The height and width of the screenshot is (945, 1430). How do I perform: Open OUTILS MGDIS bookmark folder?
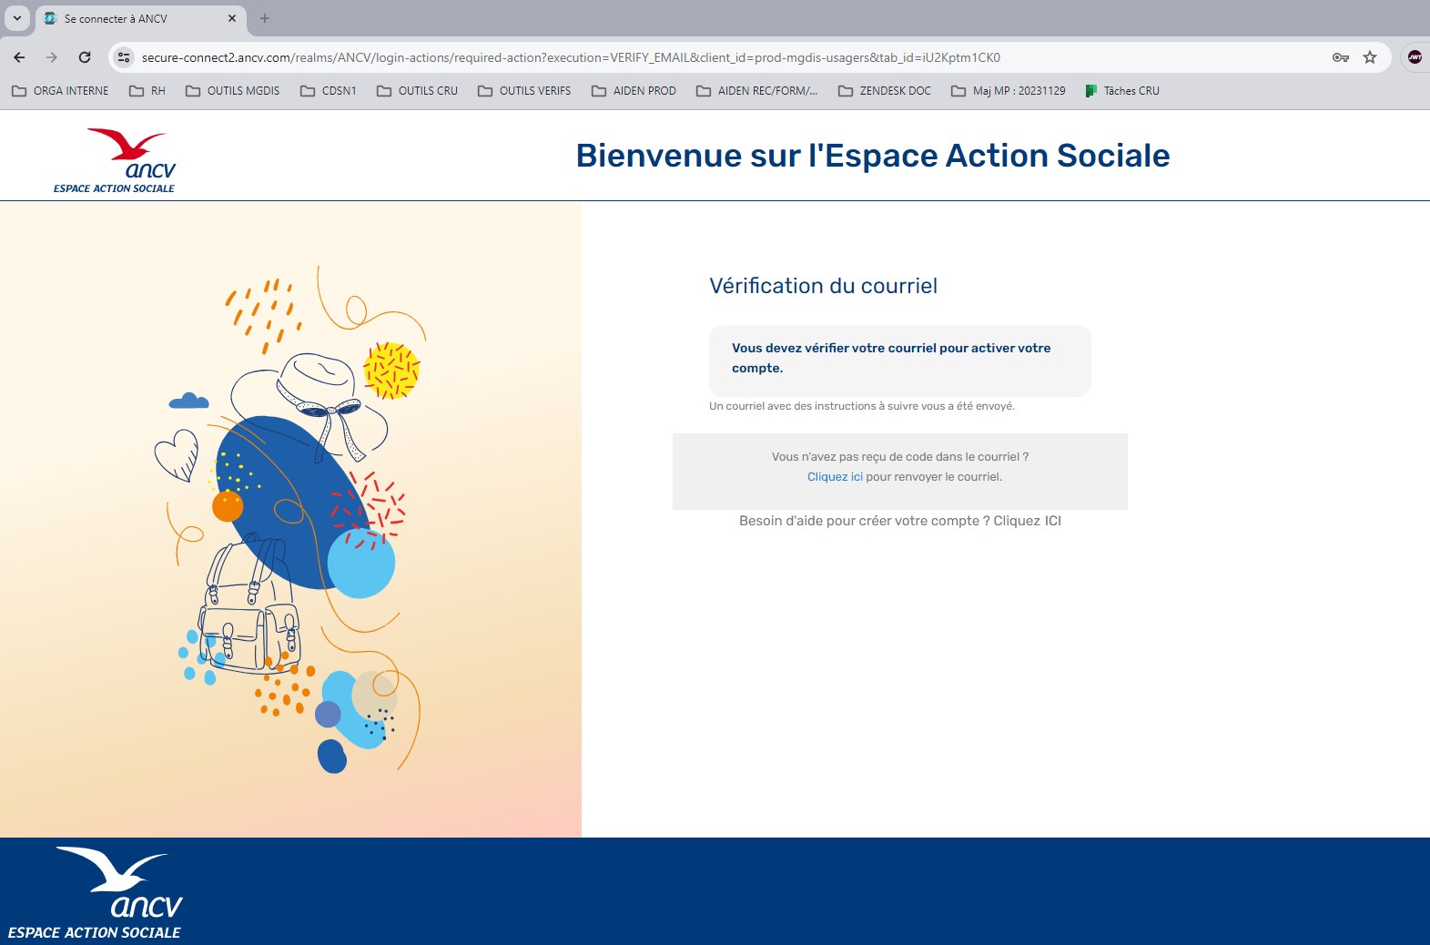[232, 91]
